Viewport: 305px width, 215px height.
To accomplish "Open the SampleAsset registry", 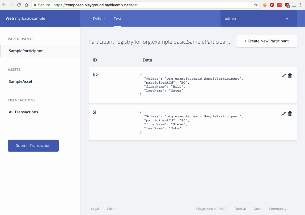I will click(x=20, y=81).
